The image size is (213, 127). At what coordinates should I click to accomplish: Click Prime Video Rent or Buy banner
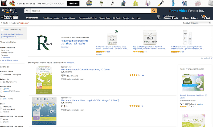click(187, 11)
